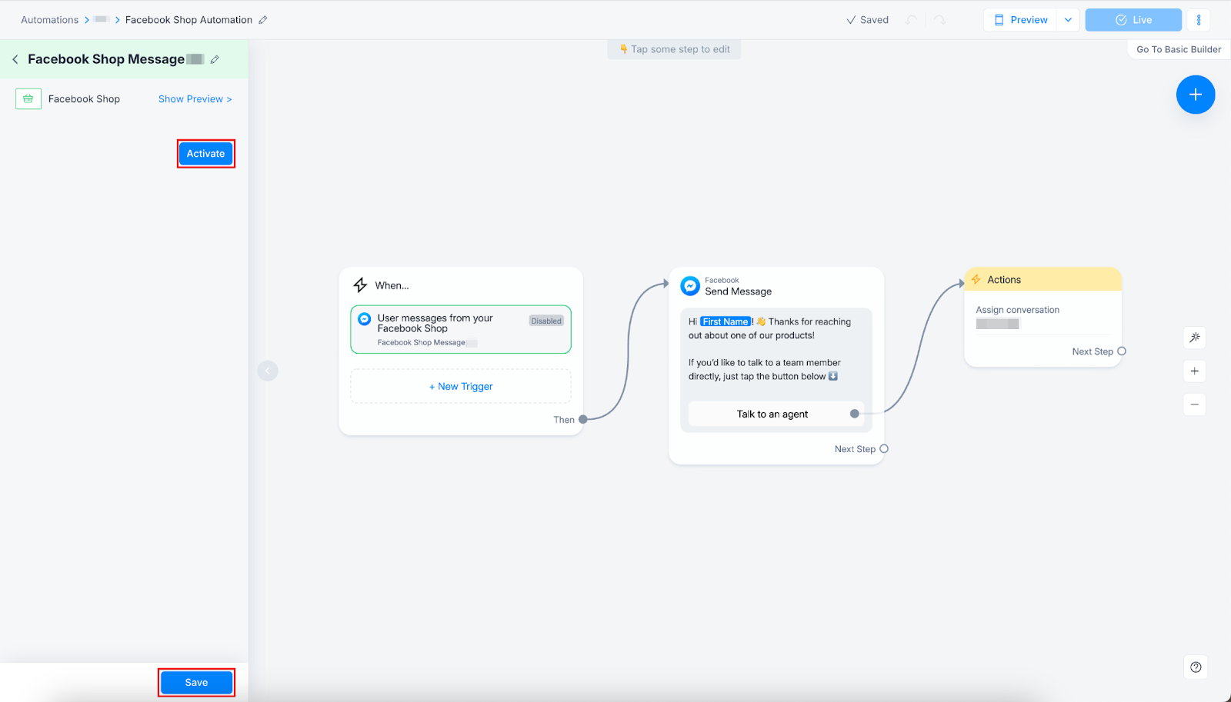This screenshot has height=702, width=1231.
Task: Auto-arrange the flow with magic wand icon
Action: click(x=1195, y=338)
